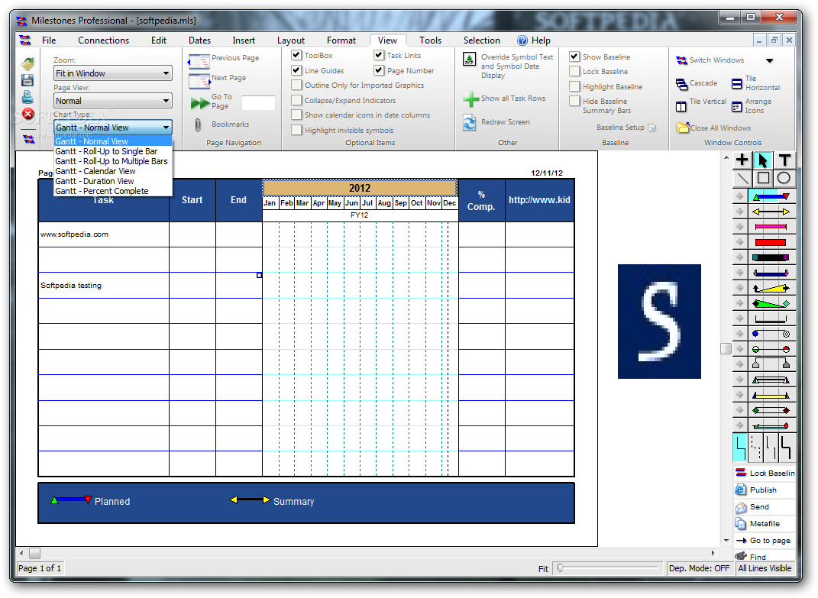Pick the blue Planned bar symbol in toolbox

coord(771,197)
